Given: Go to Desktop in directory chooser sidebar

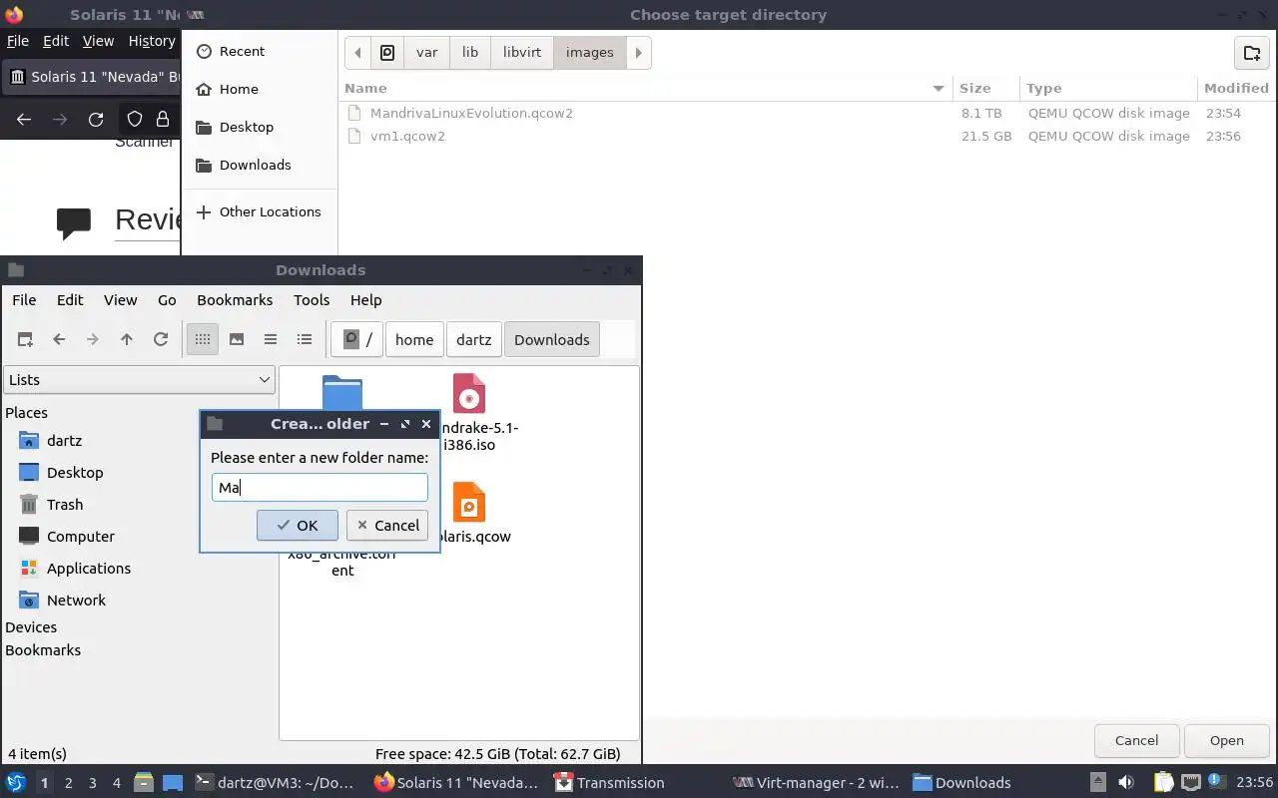Looking at the screenshot, I should (246, 127).
